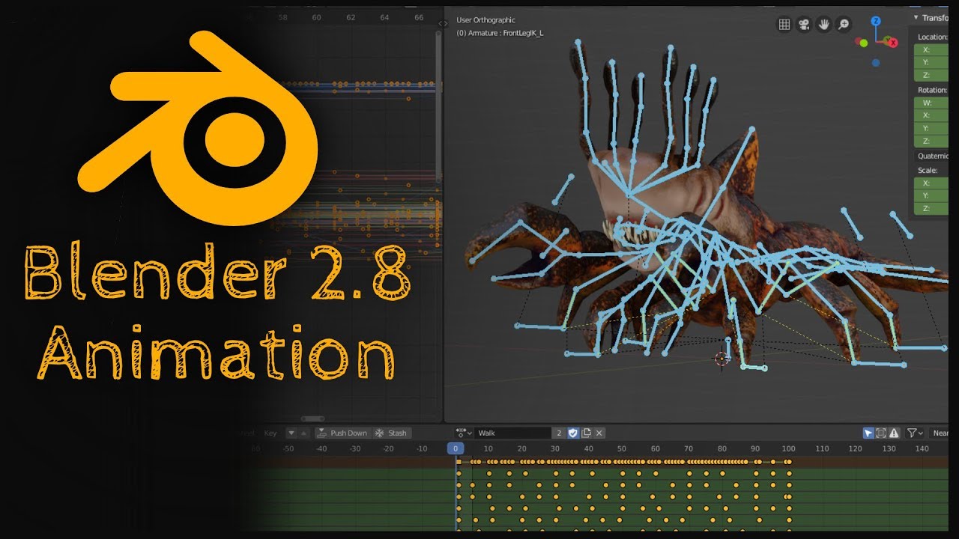This screenshot has width=959, height=539.
Task: Open the Quaternion rotation mode dropdown
Action: tap(931, 156)
